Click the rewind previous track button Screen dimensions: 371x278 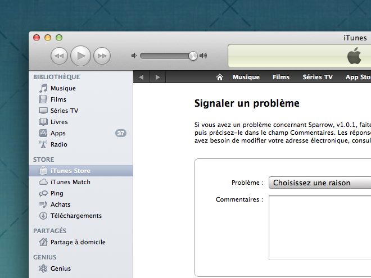59,56
